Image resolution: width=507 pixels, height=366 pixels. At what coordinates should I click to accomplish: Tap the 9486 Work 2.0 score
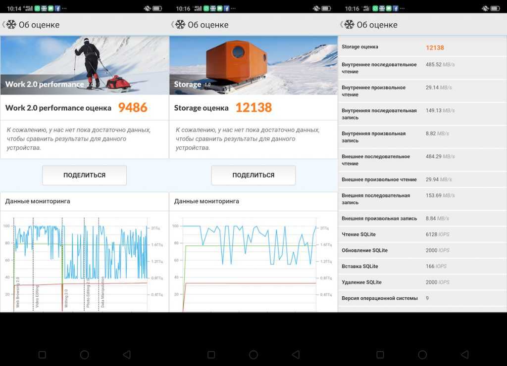click(x=132, y=108)
